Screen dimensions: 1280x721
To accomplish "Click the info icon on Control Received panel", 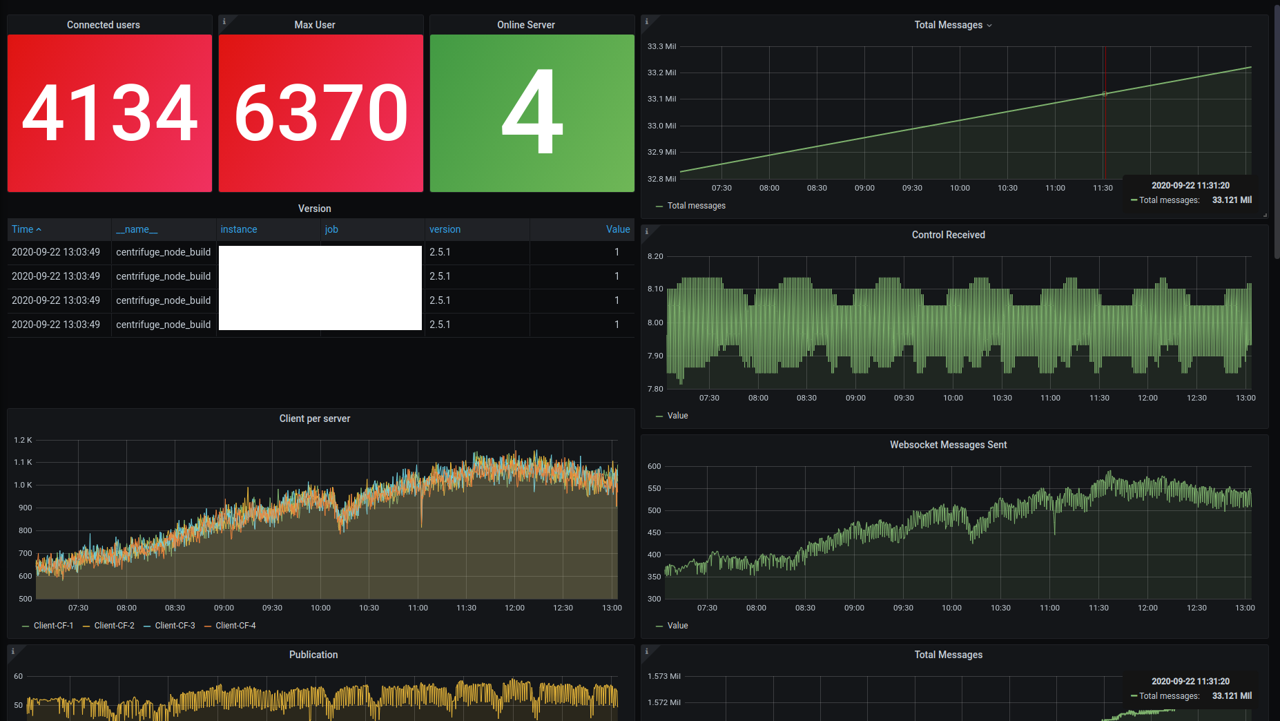I will (646, 232).
